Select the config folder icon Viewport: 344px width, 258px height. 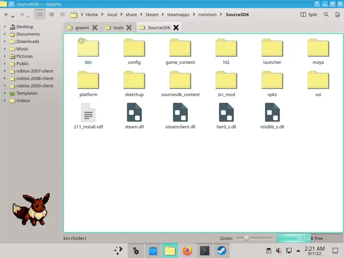[134, 48]
